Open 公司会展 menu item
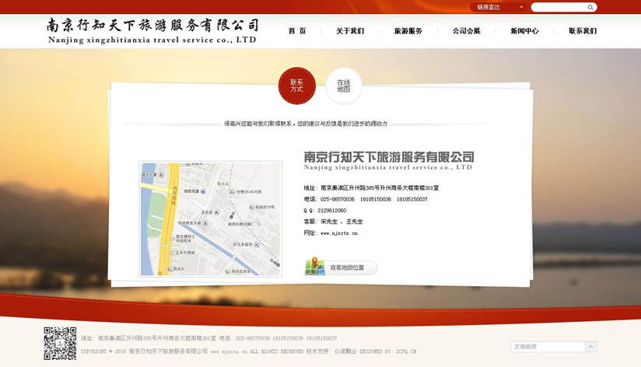The height and width of the screenshot is (367, 641). pyautogui.click(x=467, y=31)
